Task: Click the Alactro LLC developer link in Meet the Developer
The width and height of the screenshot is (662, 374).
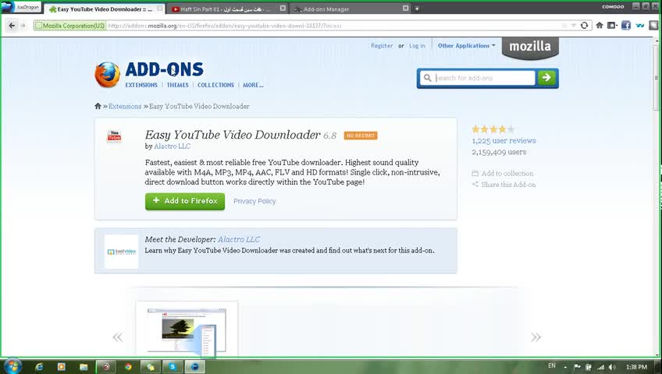Action: coord(239,239)
